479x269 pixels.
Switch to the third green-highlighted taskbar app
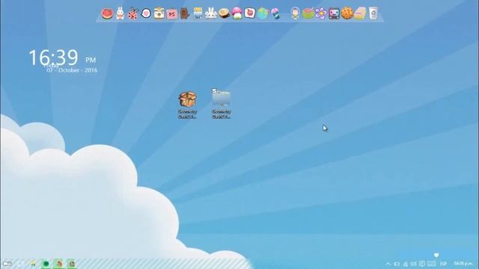click(x=72, y=264)
